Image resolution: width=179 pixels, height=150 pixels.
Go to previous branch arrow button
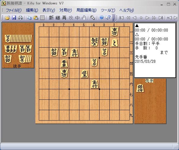[169, 18]
